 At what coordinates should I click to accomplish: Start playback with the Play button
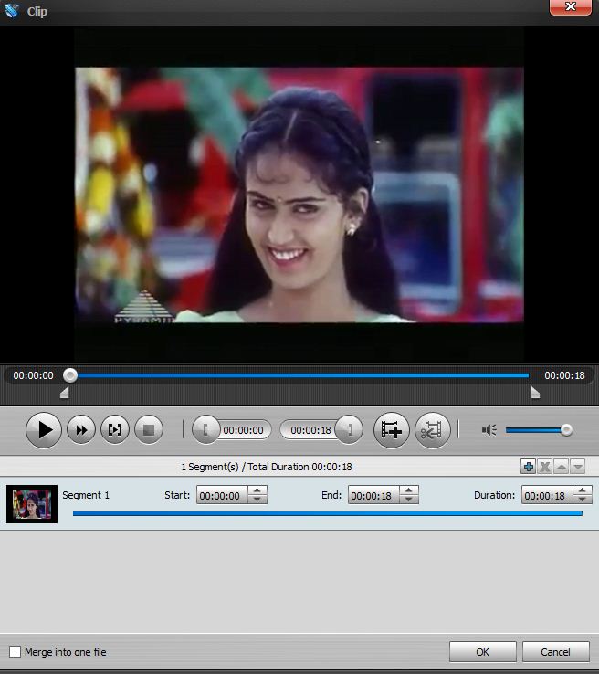click(x=44, y=430)
